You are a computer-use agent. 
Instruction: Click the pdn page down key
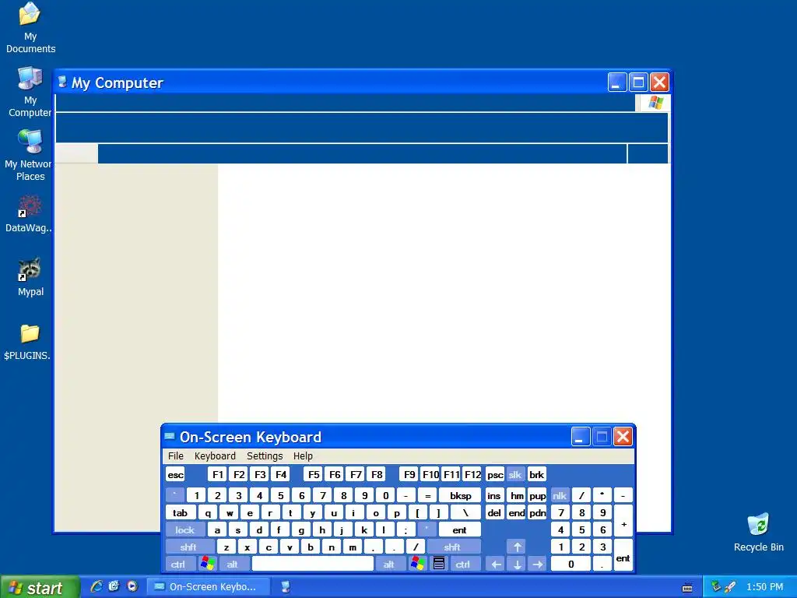(x=537, y=512)
